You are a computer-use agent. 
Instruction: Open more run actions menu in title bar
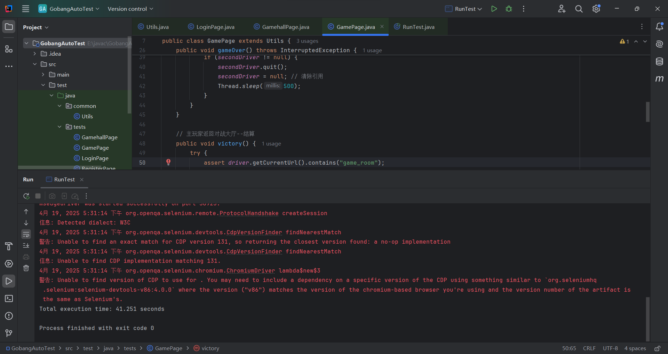pos(524,9)
